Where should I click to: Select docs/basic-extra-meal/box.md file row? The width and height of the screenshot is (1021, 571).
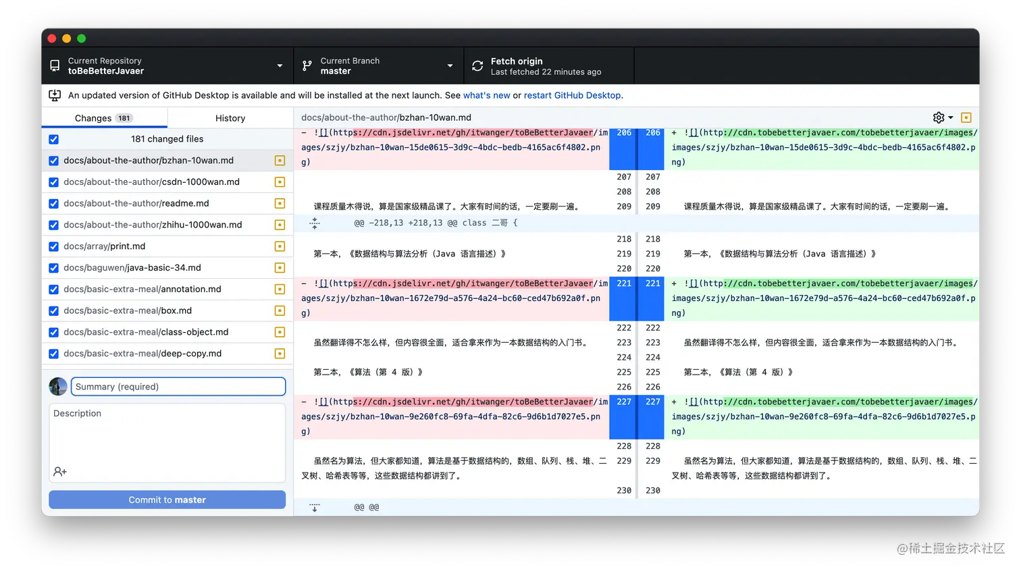[x=167, y=310]
